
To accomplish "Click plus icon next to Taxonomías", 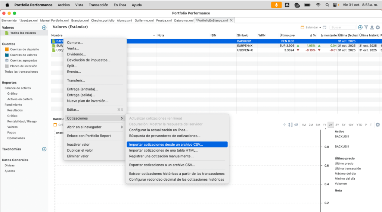I will coord(44,149).
